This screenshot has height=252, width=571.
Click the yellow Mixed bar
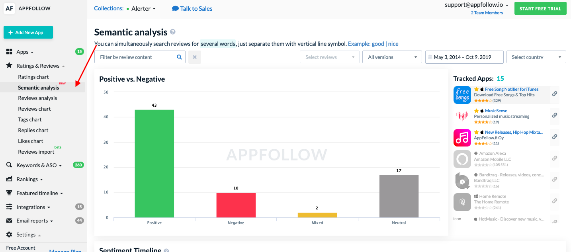[x=317, y=215]
